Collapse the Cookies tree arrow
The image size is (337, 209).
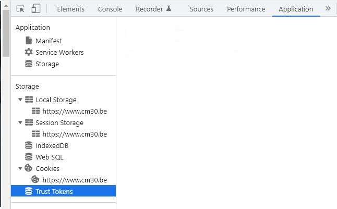click(x=20, y=168)
